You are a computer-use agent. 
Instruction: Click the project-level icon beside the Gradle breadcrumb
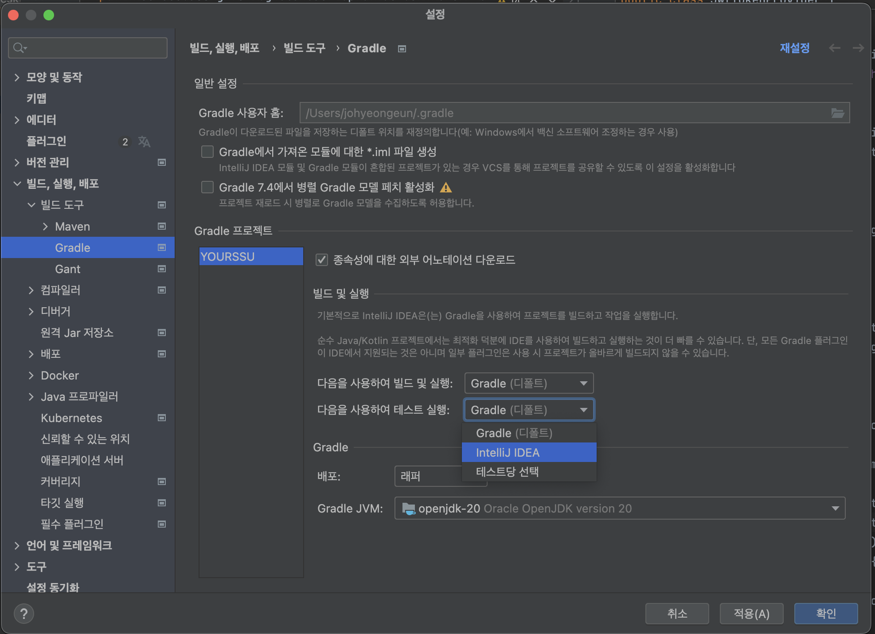coord(402,49)
